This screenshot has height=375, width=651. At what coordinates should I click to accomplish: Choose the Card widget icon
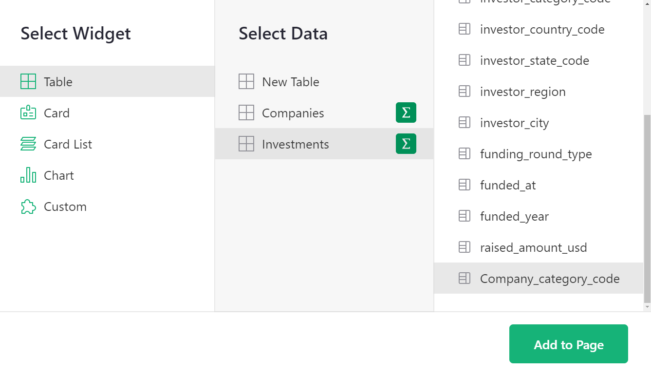coord(28,112)
